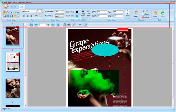Screen dimensions: 176x112
Task: Center-align the text
Action: [x=28, y=16]
